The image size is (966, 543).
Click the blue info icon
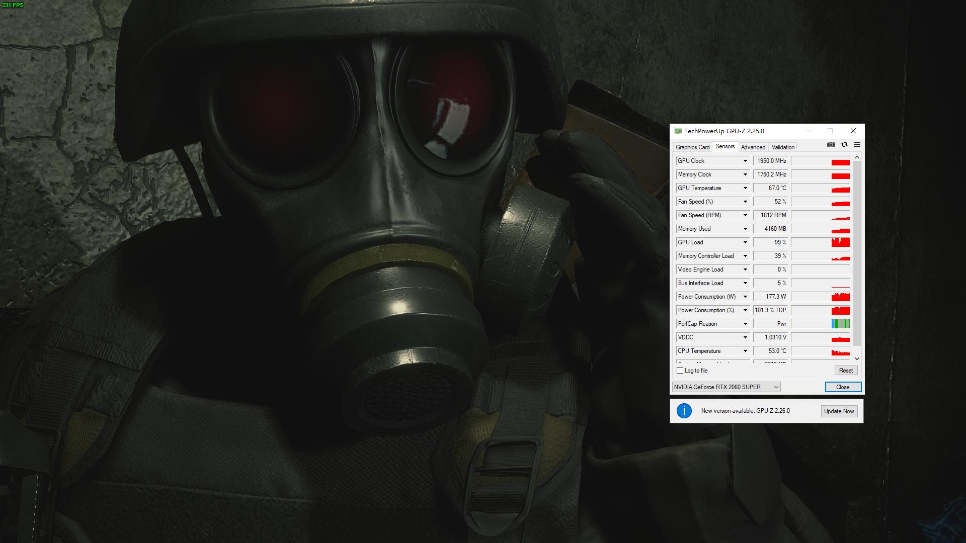click(x=684, y=411)
